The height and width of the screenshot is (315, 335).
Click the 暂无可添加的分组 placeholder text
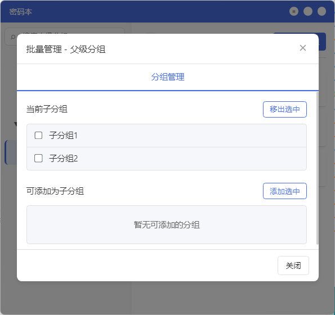click(x=167, y=225)
